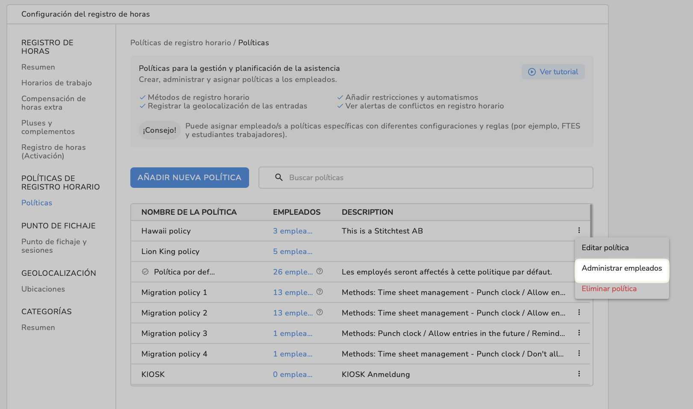Viewport: 693px width, 409px height.
Task: Click the help icon in Migration policy 2 row
Action: tap(320, 313)
